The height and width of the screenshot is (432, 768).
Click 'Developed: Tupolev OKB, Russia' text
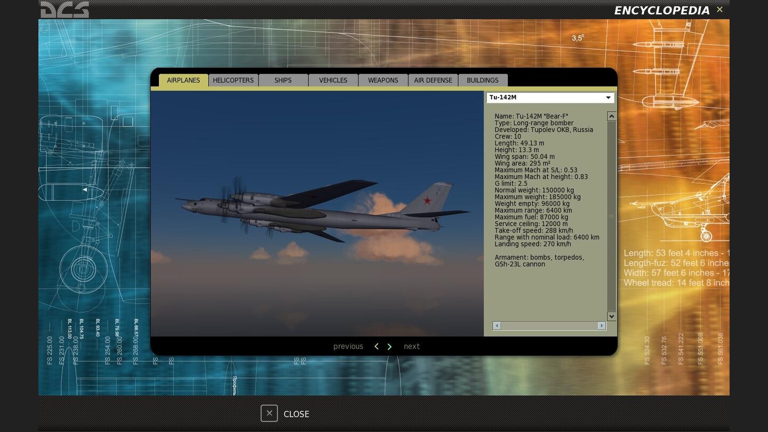click(543, 130)
